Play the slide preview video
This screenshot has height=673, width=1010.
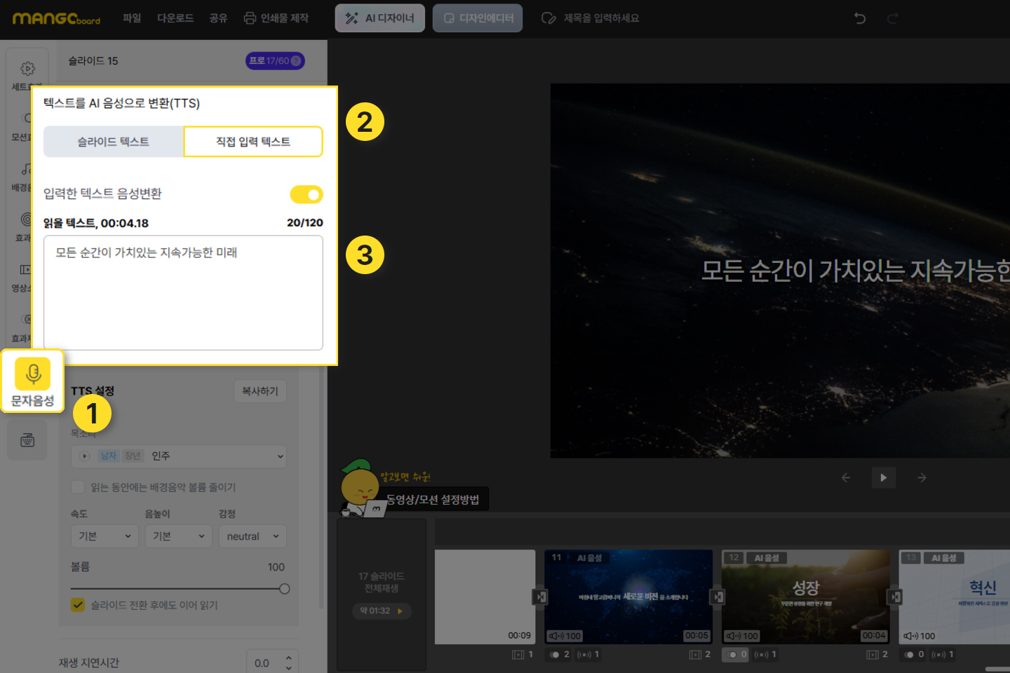tap(883, 477)
